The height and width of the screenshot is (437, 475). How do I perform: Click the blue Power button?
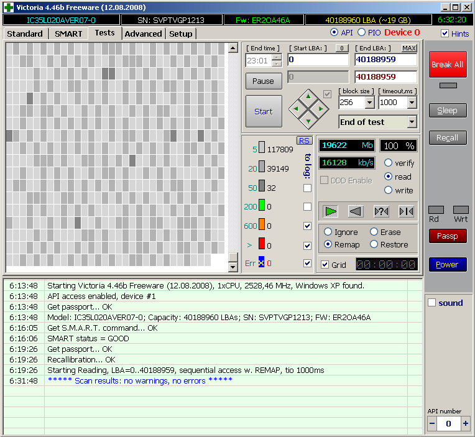448,265
